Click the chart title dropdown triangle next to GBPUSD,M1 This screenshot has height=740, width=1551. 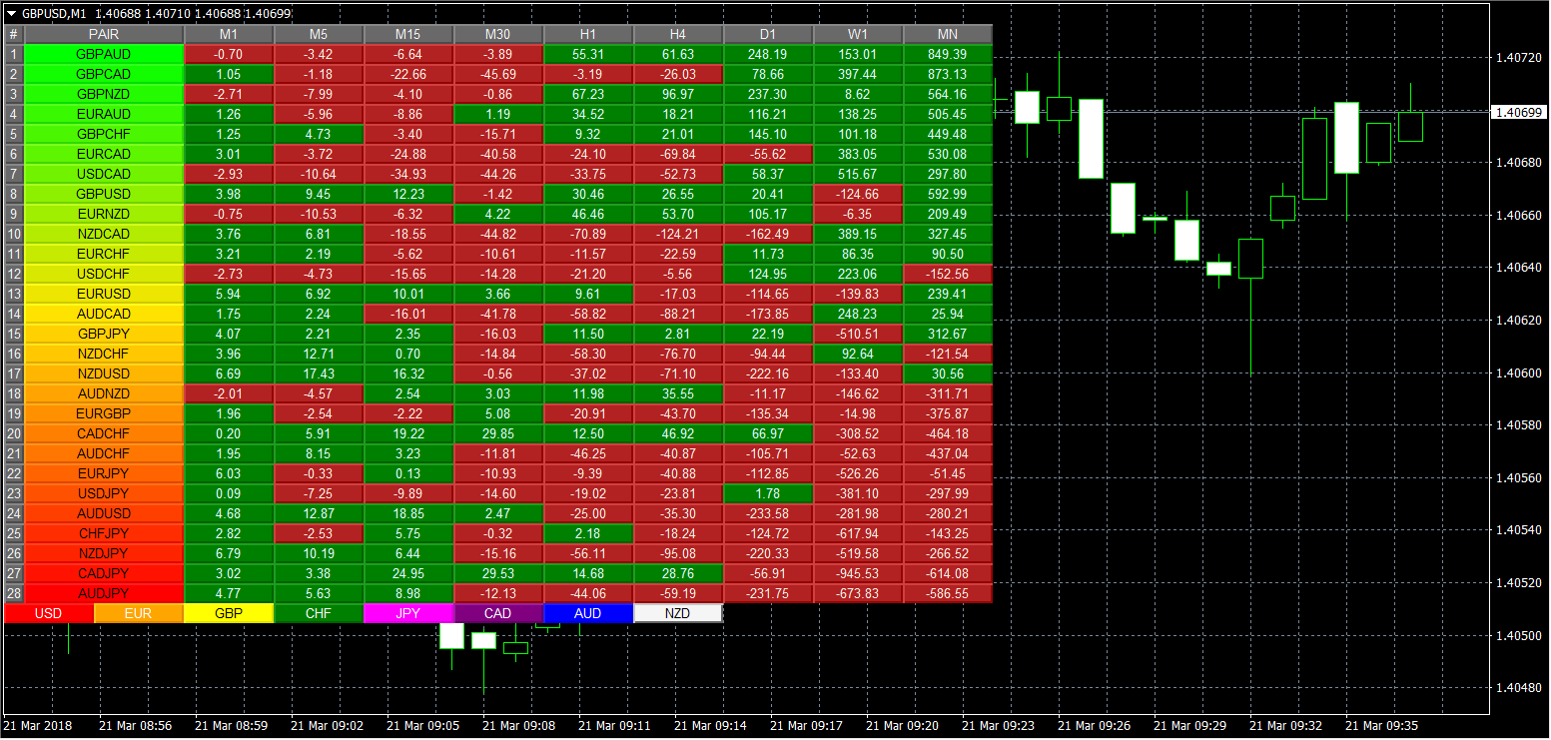[x=11, y=13]
